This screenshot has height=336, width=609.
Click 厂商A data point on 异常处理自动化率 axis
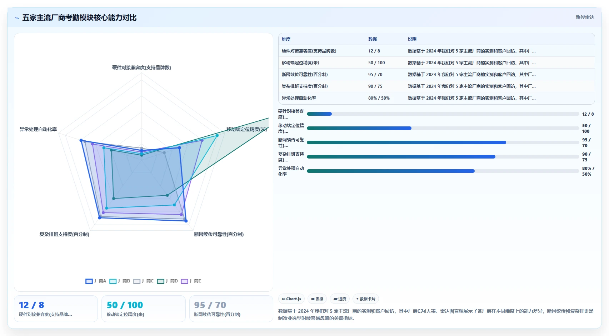81,140
